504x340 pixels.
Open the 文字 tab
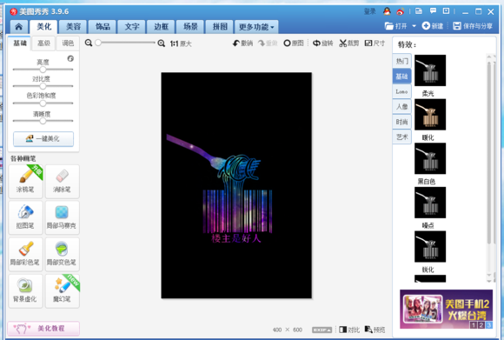(132, 27)
